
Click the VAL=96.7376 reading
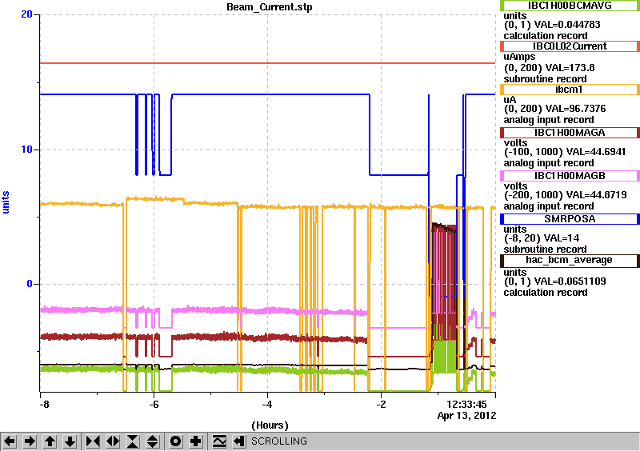[x=570, y=109]
